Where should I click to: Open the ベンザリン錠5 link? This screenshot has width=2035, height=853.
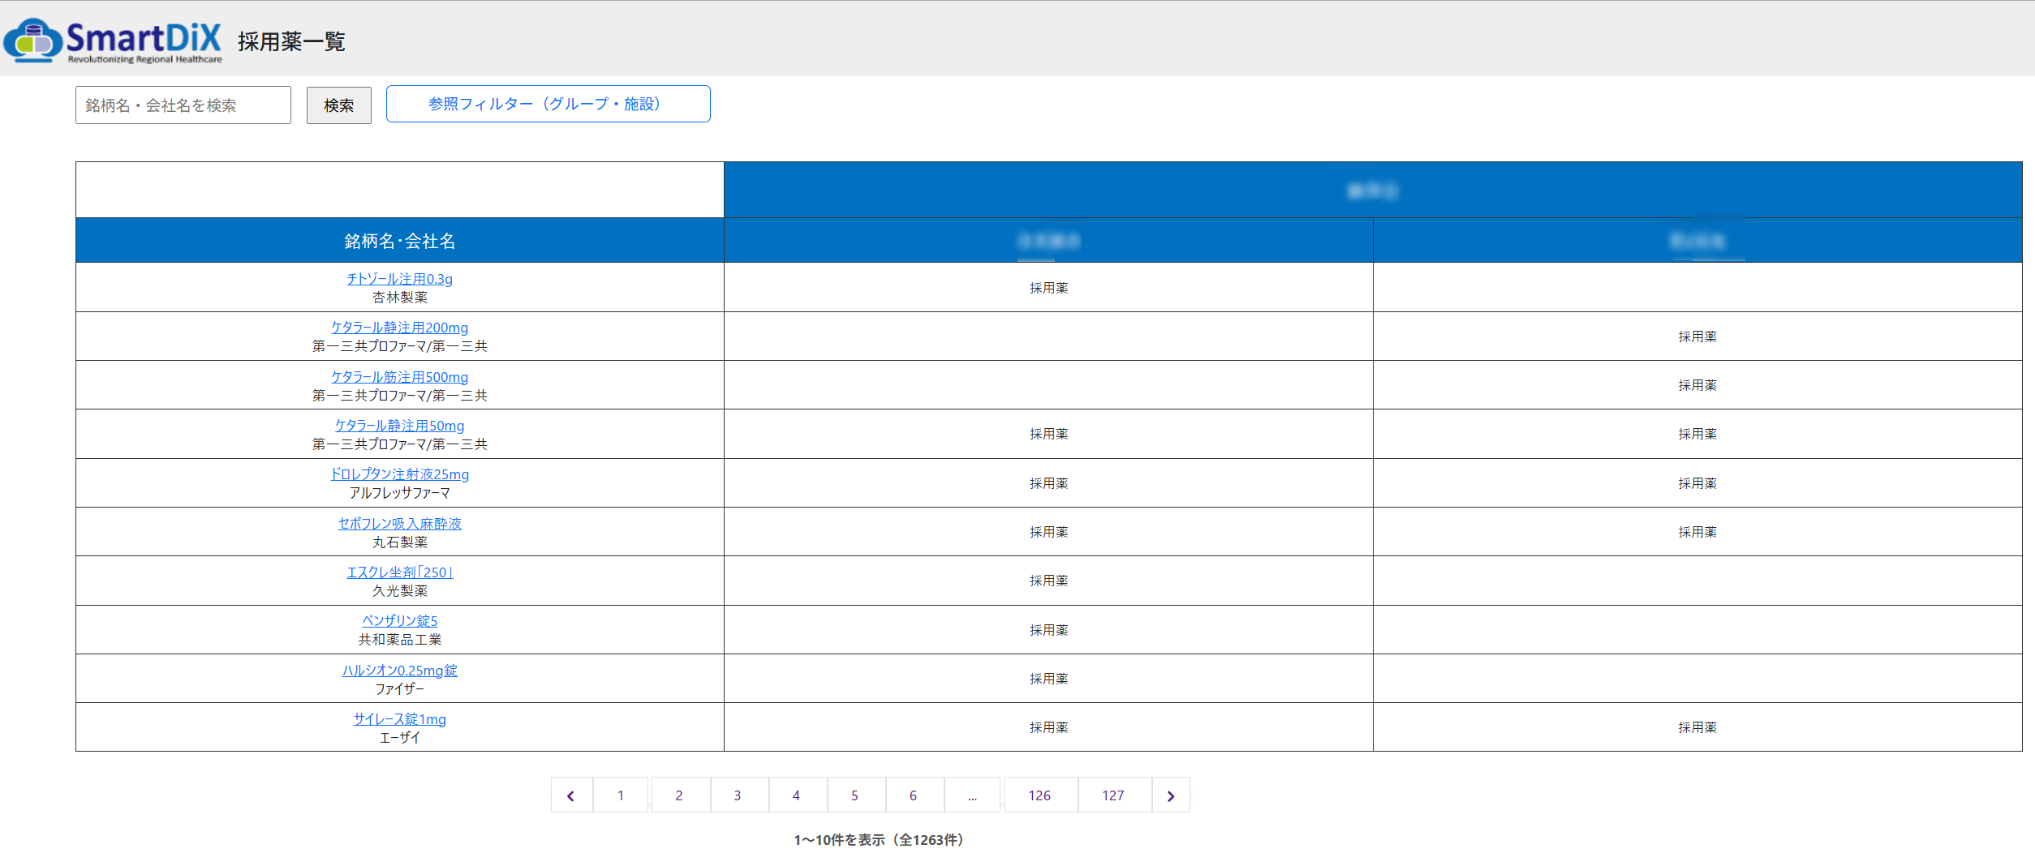click(400, 621)
